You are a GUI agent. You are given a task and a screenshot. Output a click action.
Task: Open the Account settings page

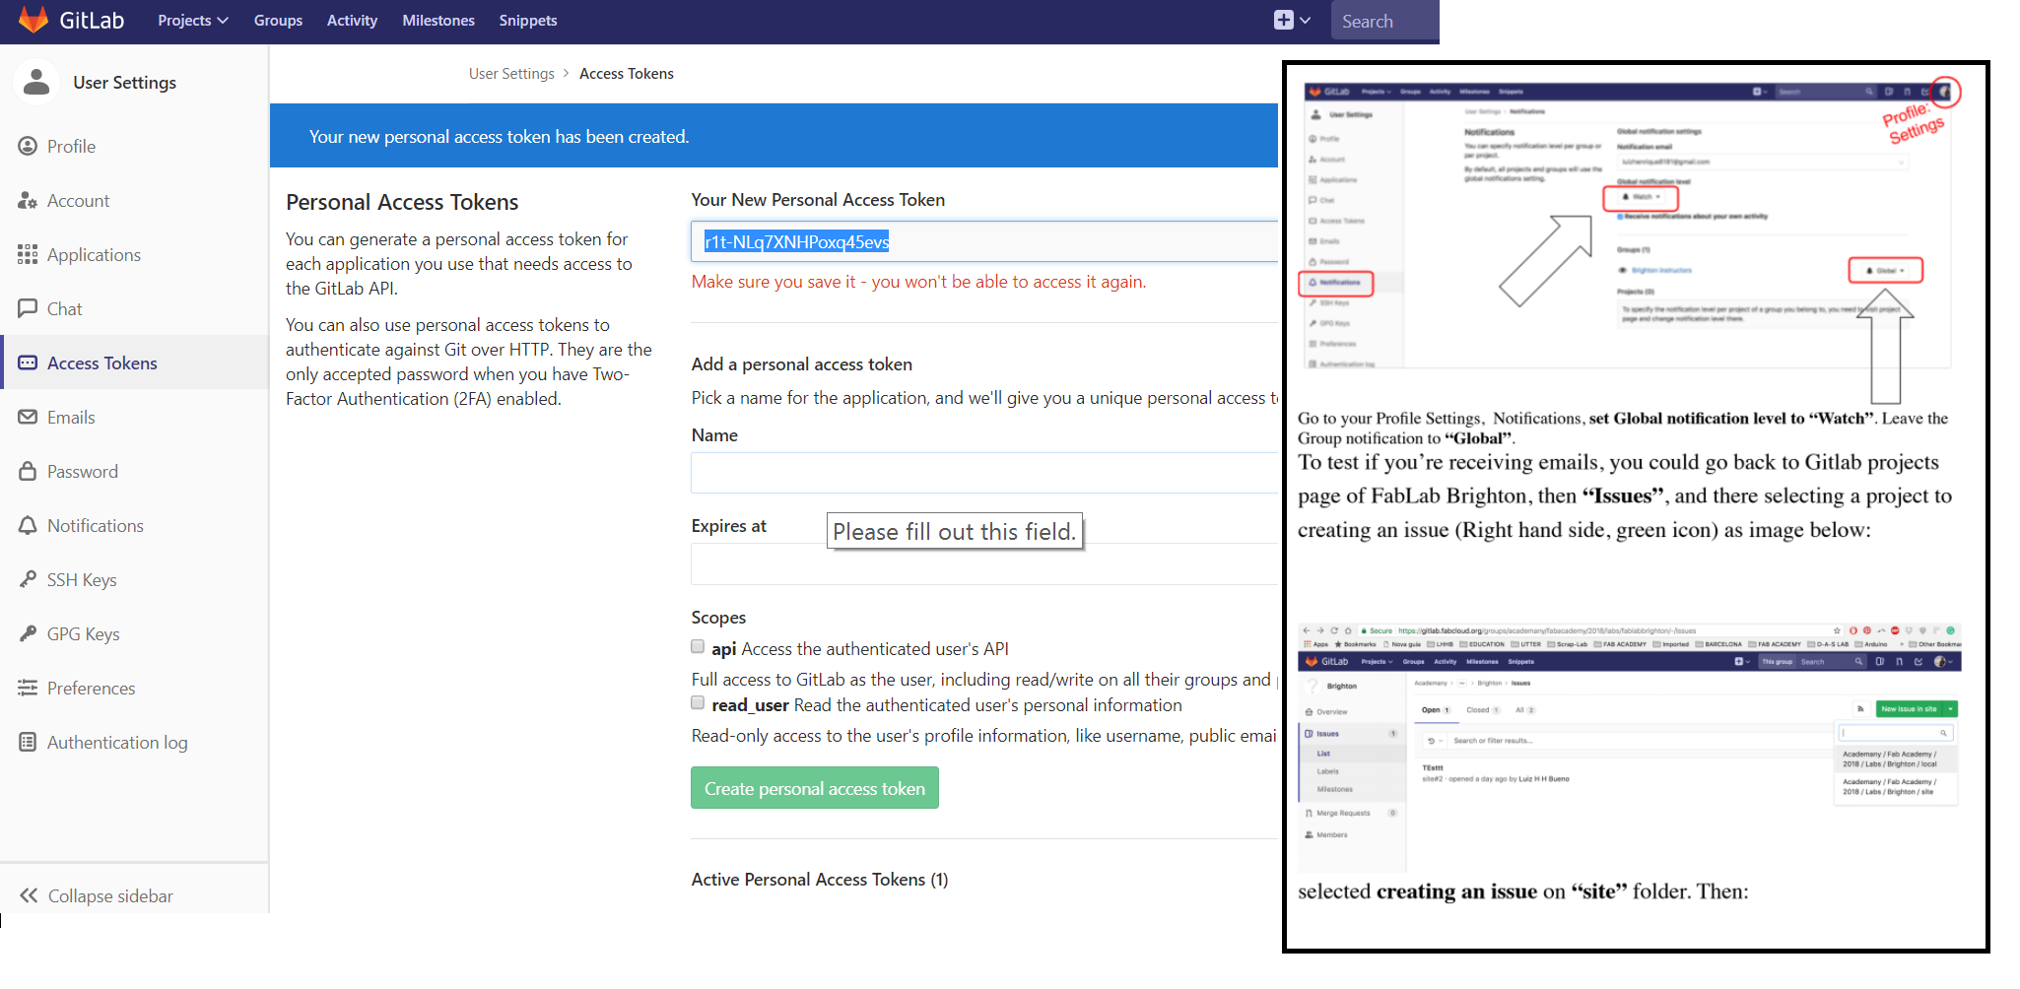(x=79, y=200)
